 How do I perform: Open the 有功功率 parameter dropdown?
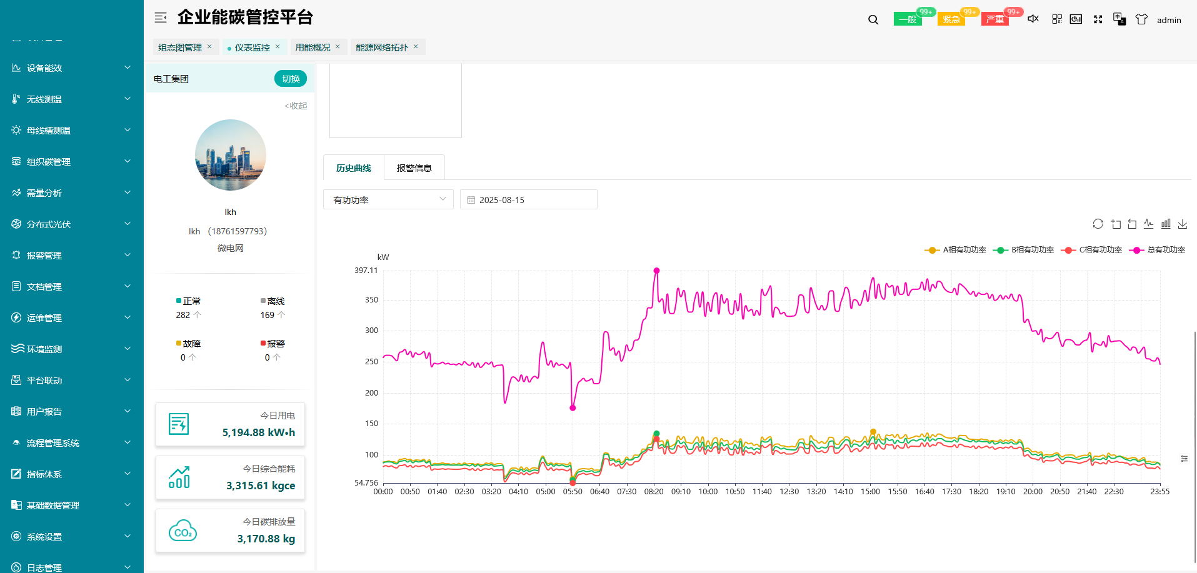click(x=388, y=200)
